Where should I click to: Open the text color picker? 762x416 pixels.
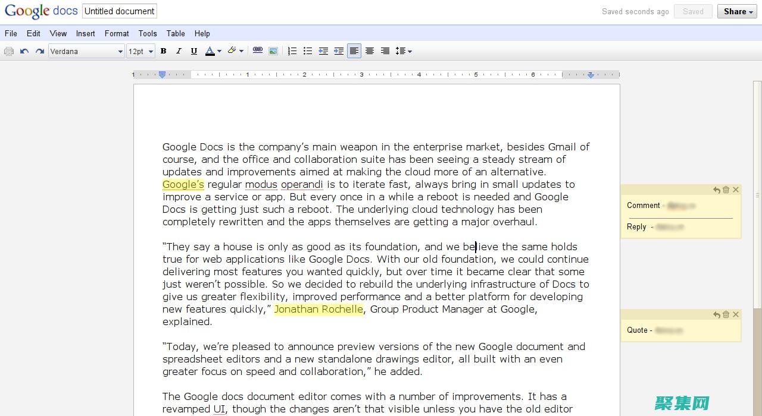(x=213, y=52)
